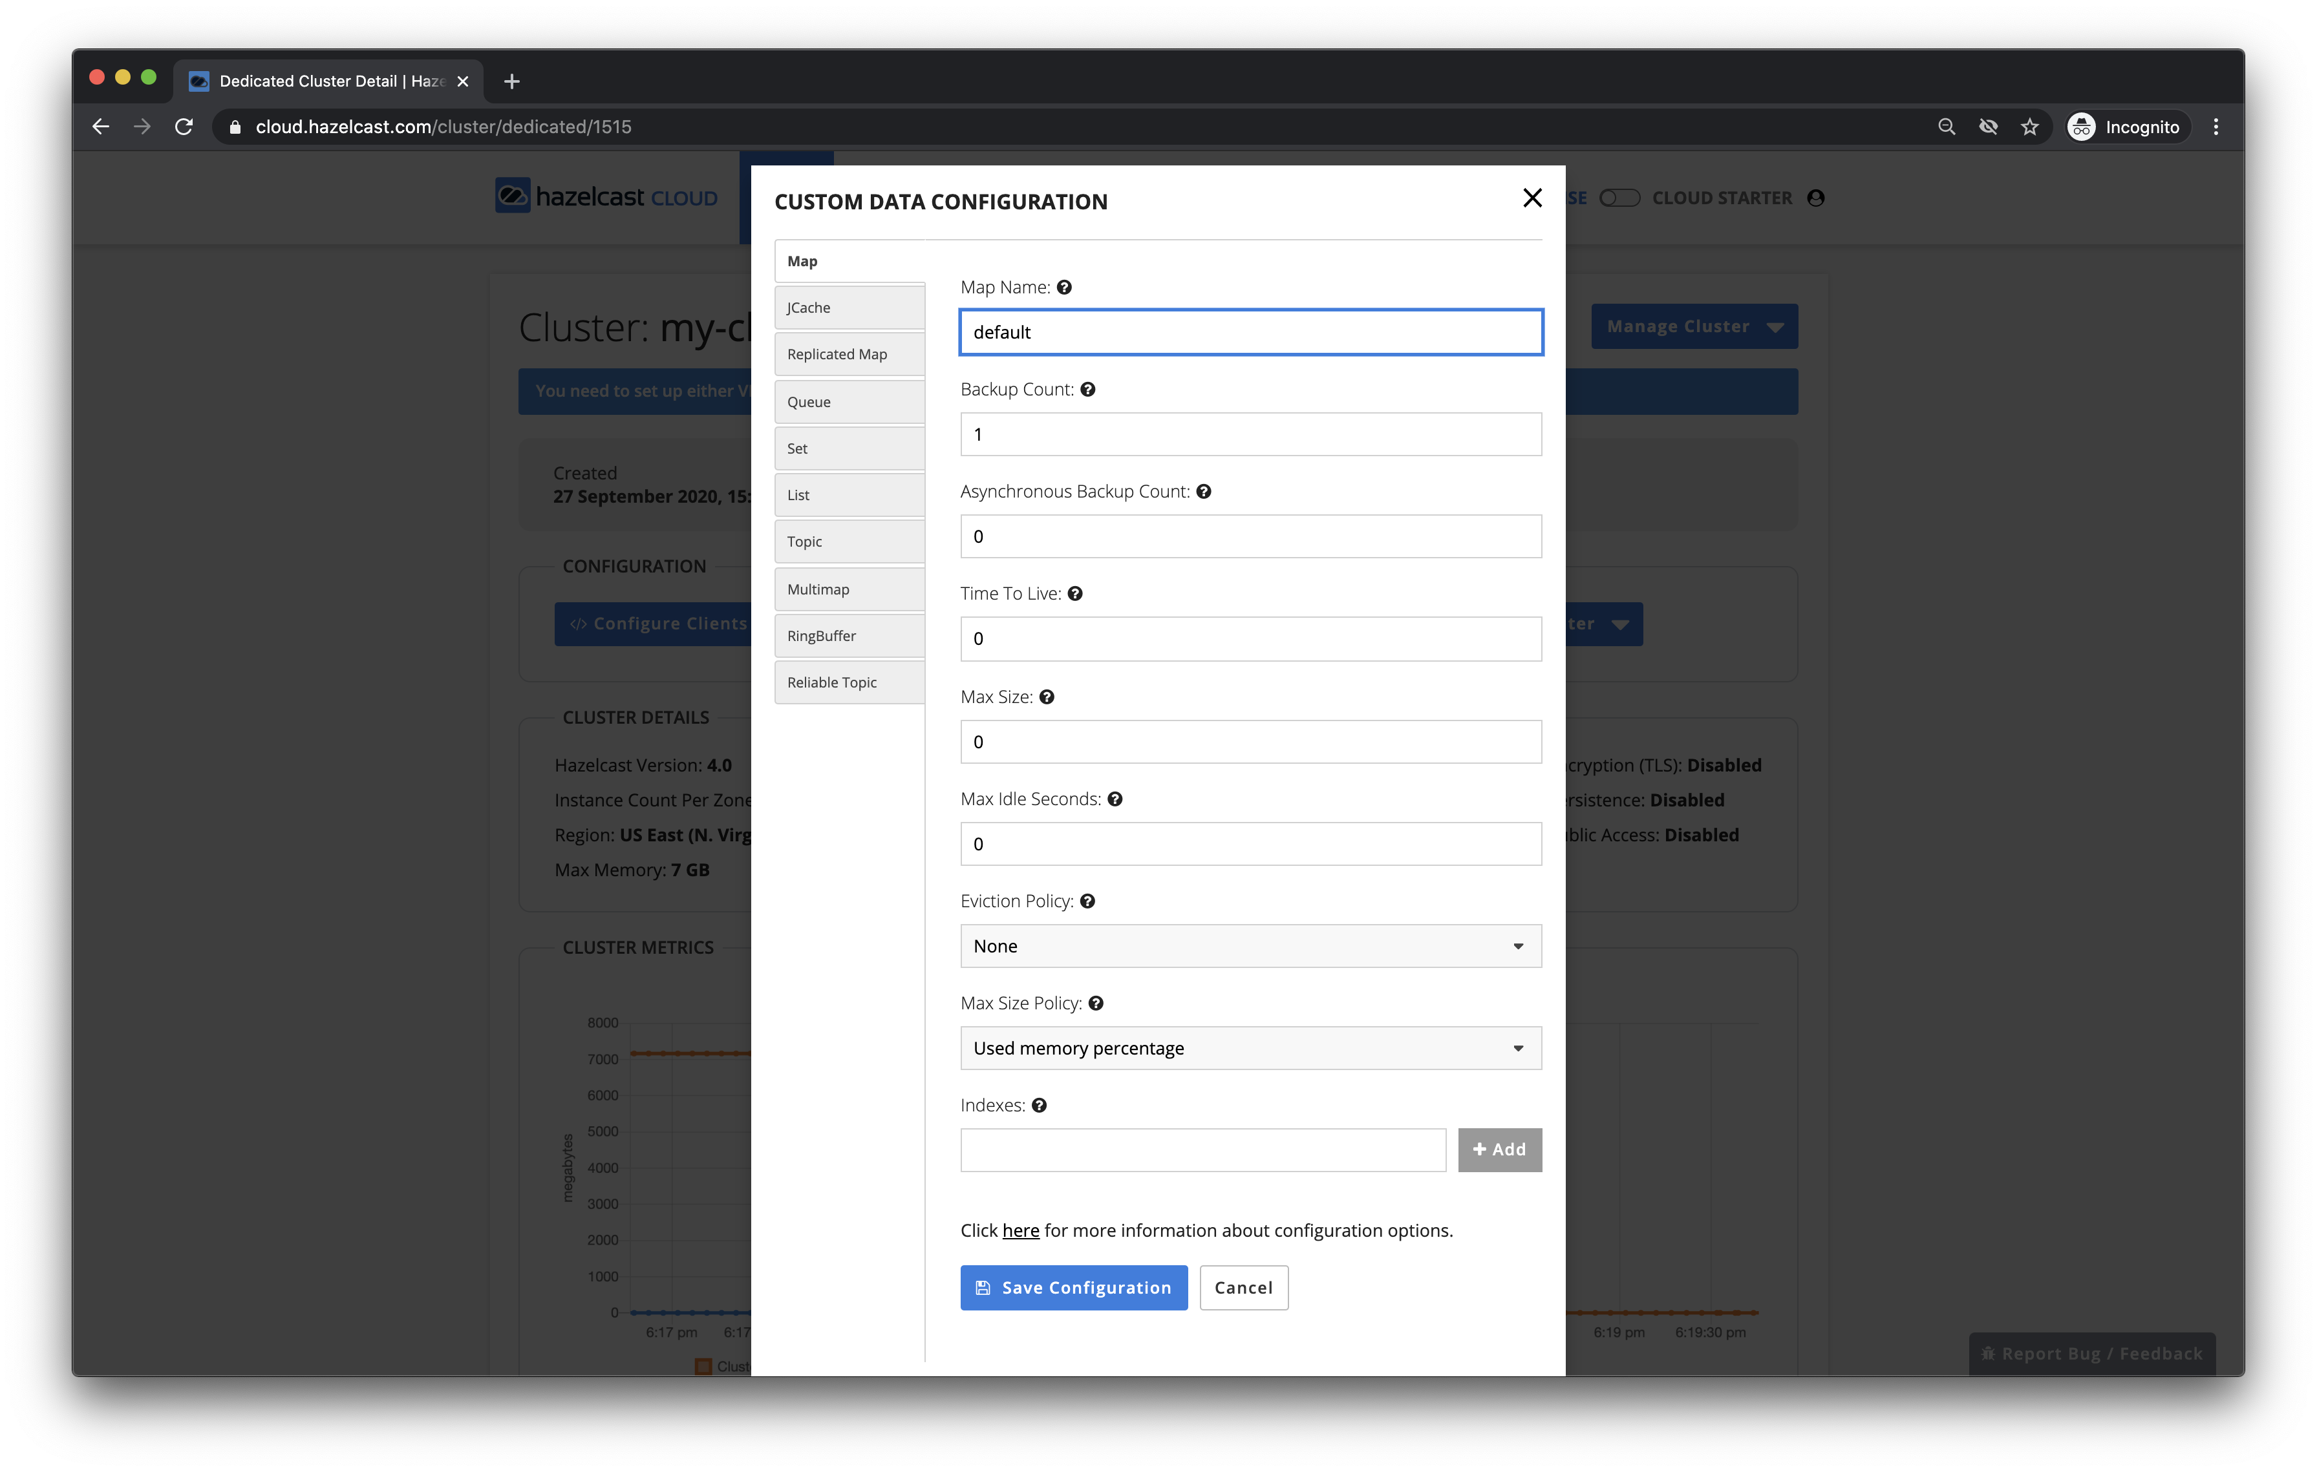Click the Backup Count input field
The width and height of the screenshot is (2317, 1472).
click(1251, 434)
